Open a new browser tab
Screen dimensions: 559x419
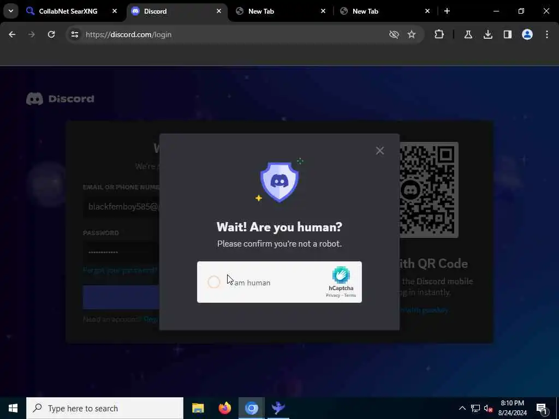pyautogui.click(x=447, y=11)
